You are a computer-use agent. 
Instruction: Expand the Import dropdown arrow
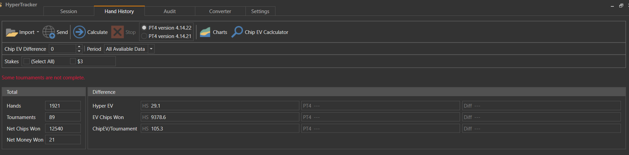click(x=38, y=32)
